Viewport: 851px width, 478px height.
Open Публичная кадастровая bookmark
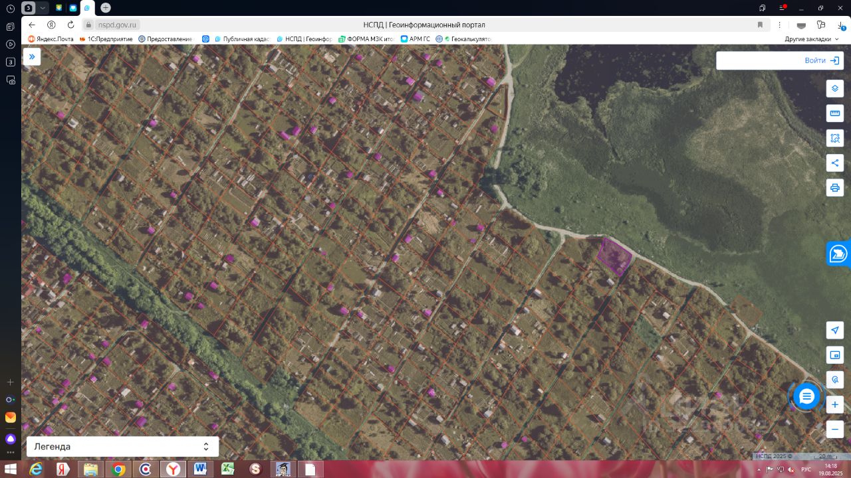(243, 39)
